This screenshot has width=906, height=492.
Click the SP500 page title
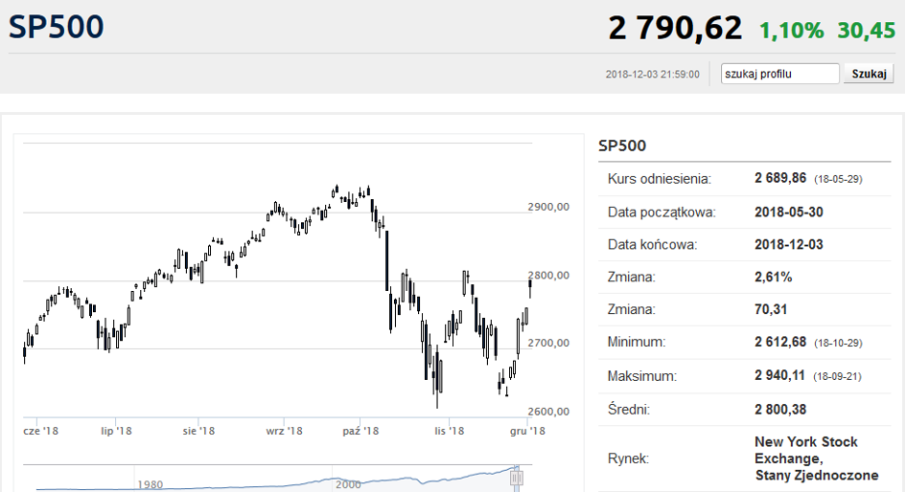pyautogui.click(x=56, y=27)
